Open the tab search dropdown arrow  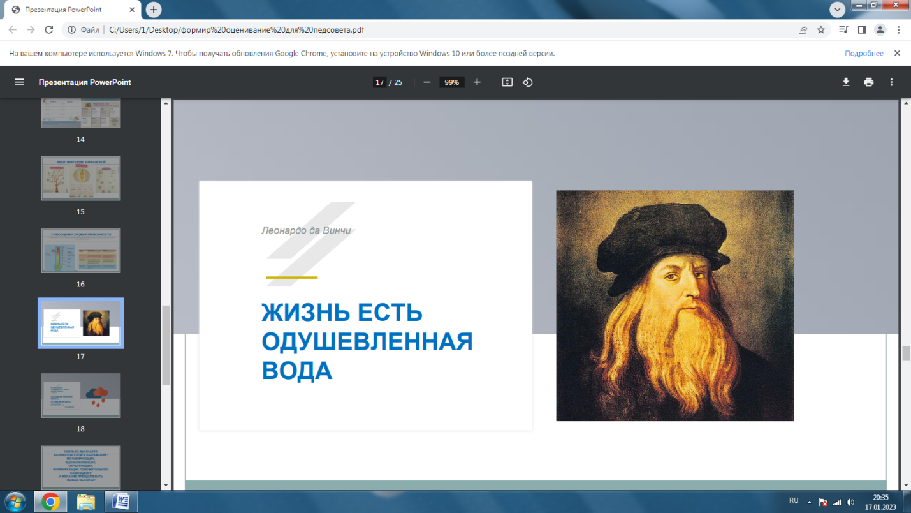coord(837,10)
